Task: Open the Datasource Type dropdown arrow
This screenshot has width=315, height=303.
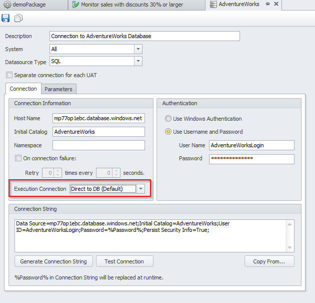Action: 138,61
